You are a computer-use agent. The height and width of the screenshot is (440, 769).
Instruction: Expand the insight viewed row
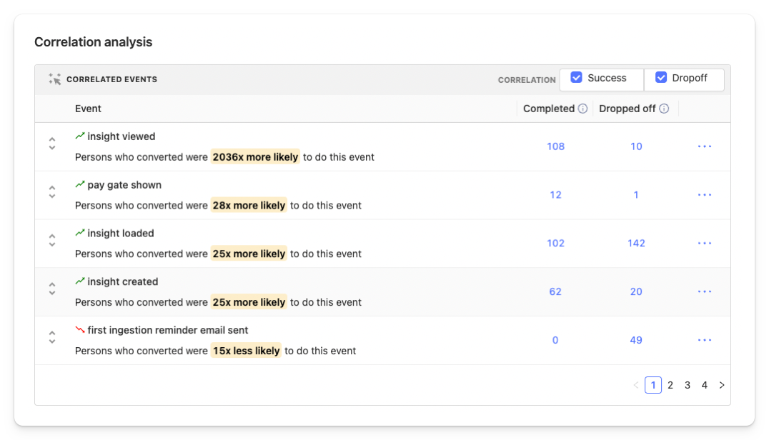[x=52, y=144]
